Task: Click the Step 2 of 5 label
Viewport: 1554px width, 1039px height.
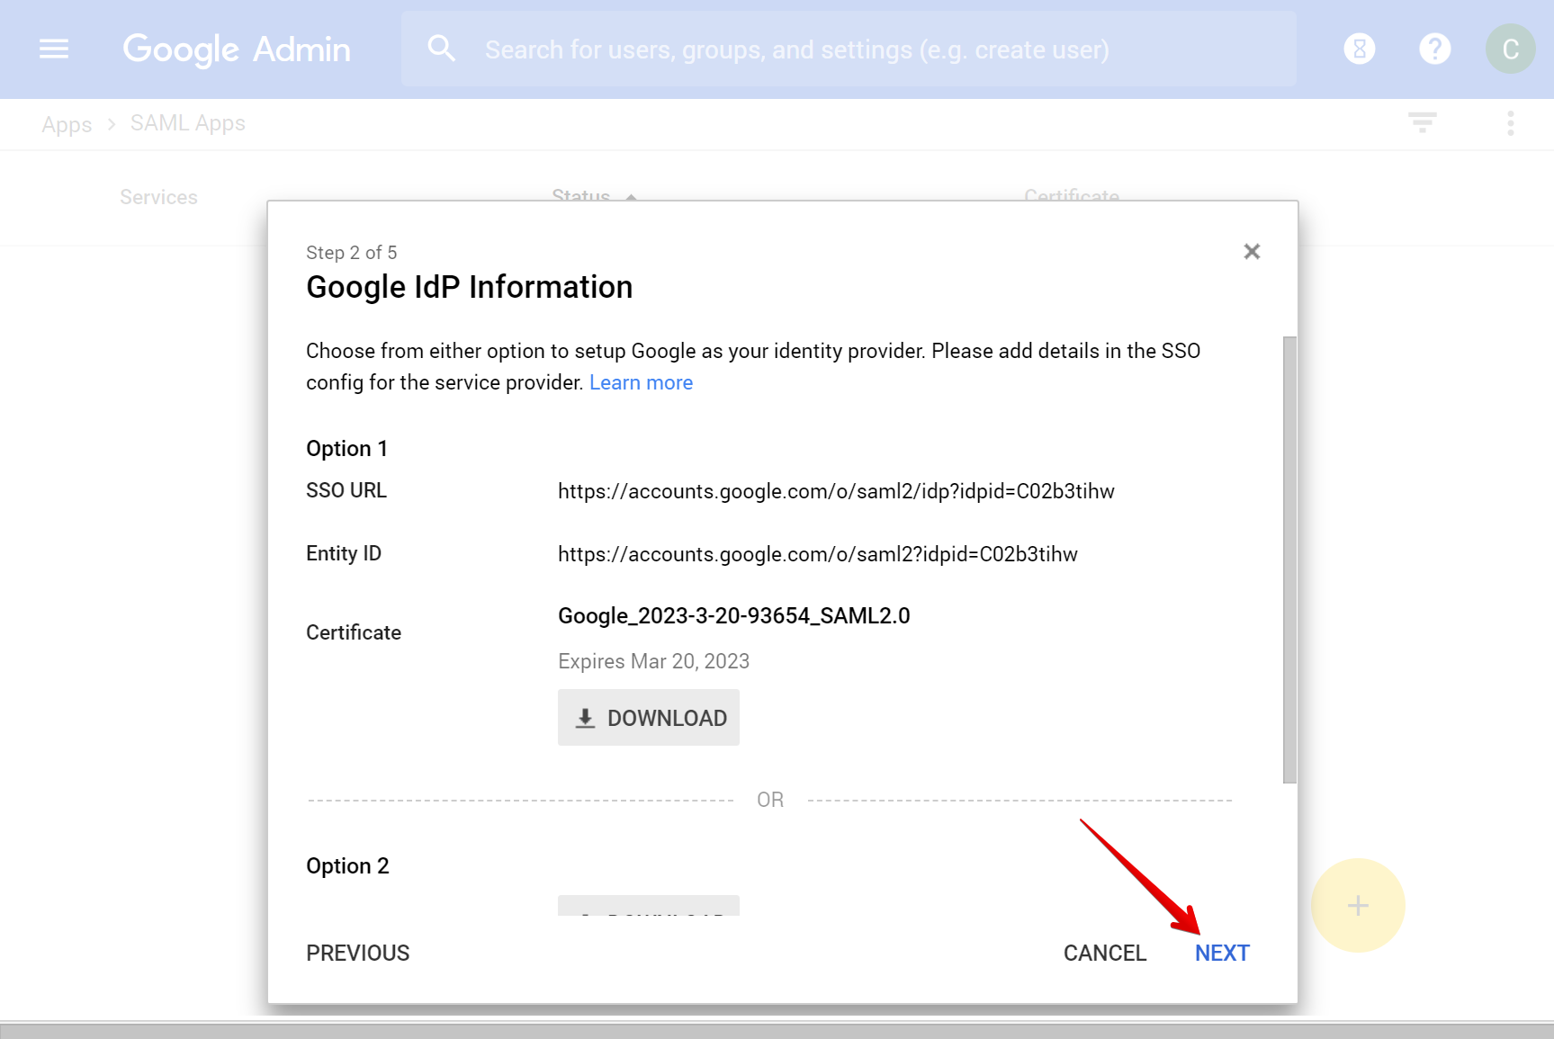Action: point(352,253)
